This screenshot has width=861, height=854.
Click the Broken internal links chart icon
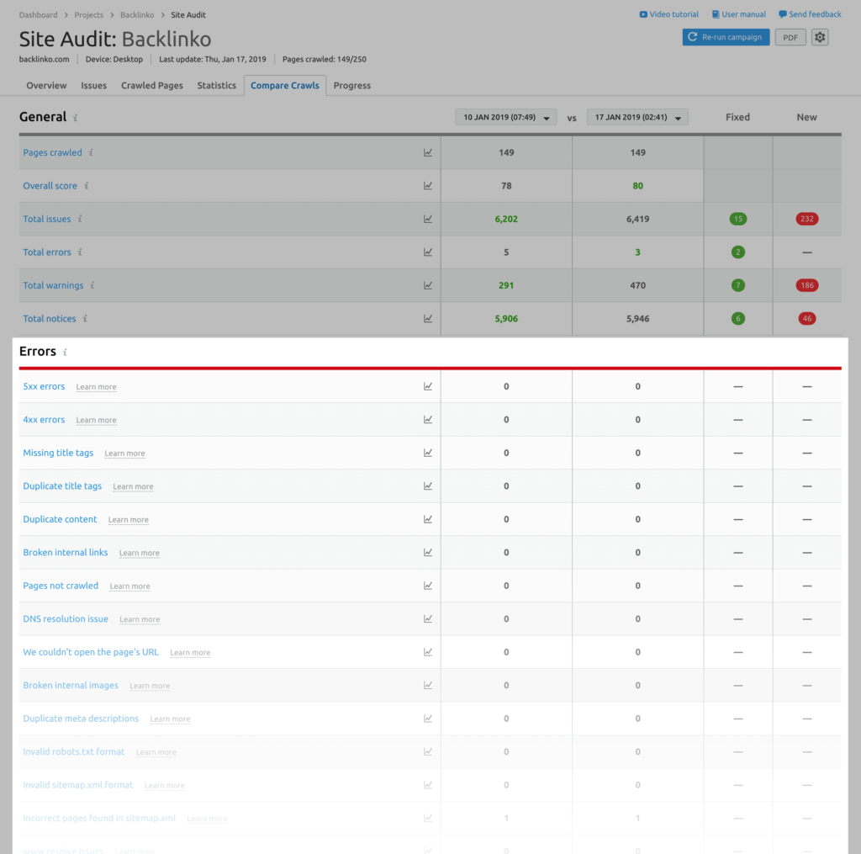(428, 552)
